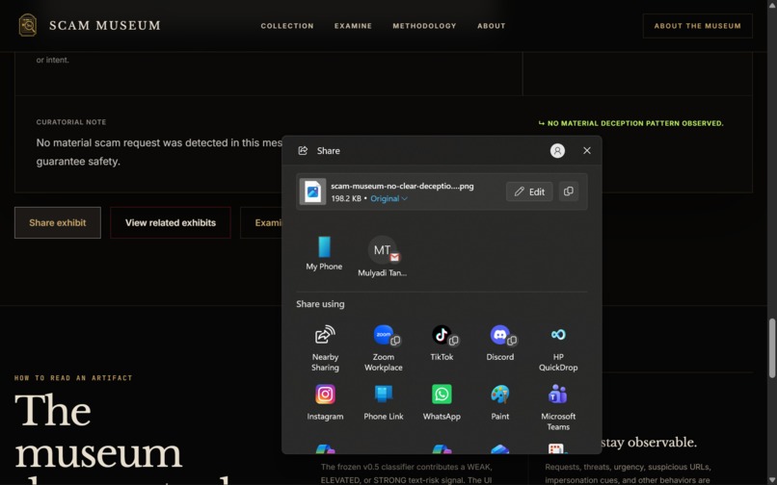
Task: Click the account avatar in Share dialog
Action: tap(557, 150)
